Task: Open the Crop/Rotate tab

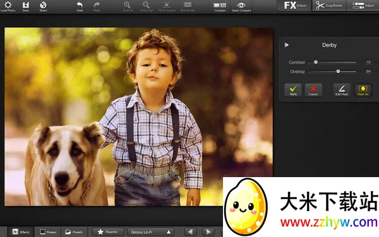Action: tap(329, 5)
